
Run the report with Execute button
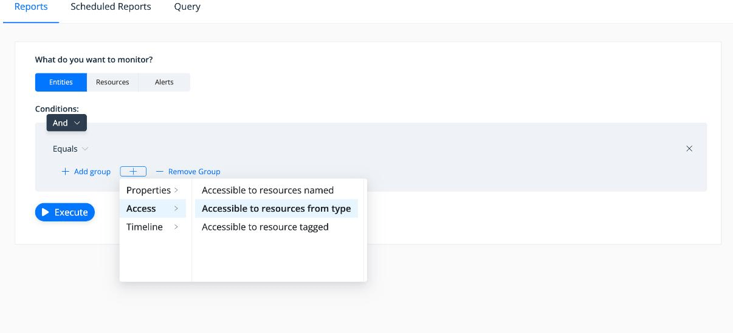(x=65, y=212)
